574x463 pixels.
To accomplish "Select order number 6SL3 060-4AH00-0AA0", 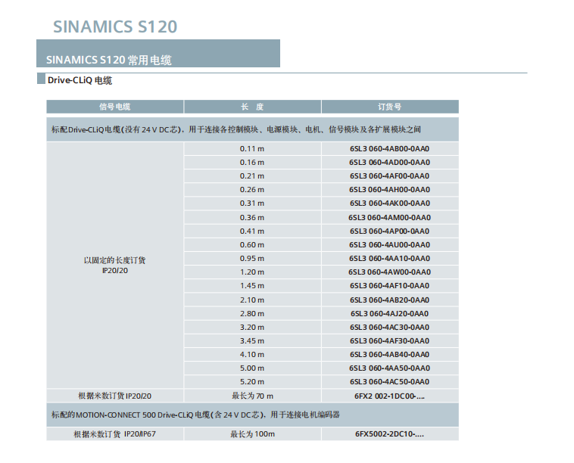I will pyautogui.click(x=390, y=190).
